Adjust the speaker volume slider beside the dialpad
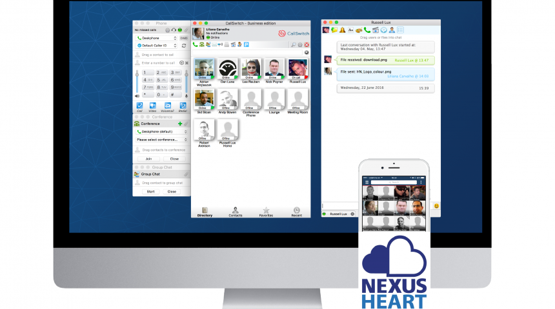The height and width of the screenshot is (309, 555). [x=137, y=82]
